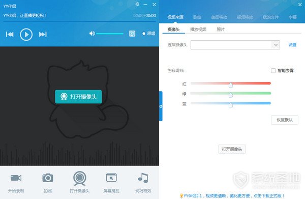
Task: Switch to 美颜特效 tab
Action: click(x=219, y=17)
